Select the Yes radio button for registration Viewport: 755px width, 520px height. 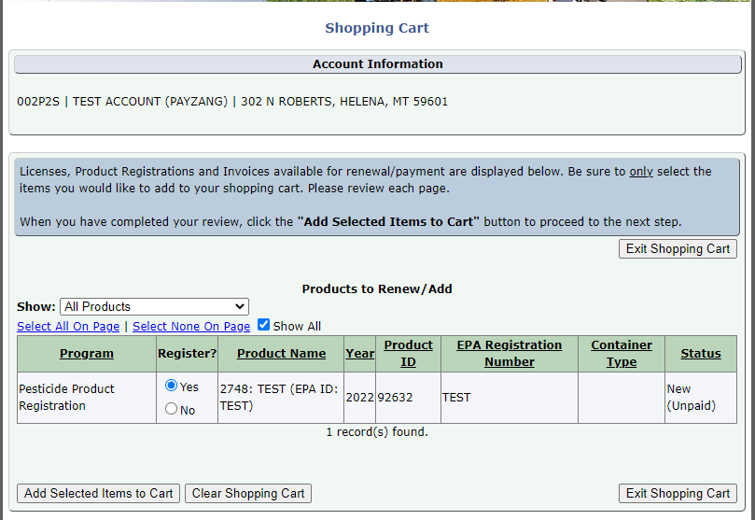171,386
